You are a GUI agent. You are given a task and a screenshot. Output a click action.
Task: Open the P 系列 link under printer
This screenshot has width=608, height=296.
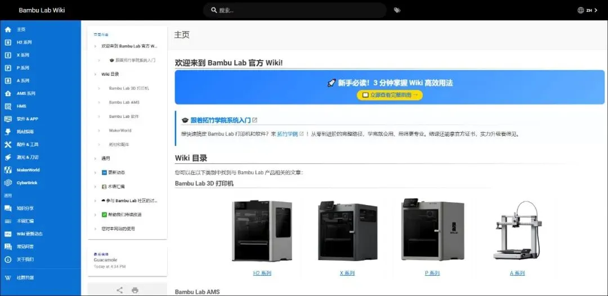[432, 273]
